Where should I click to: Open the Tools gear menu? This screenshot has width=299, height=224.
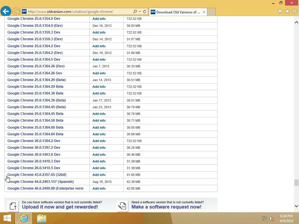coord(294,11)
